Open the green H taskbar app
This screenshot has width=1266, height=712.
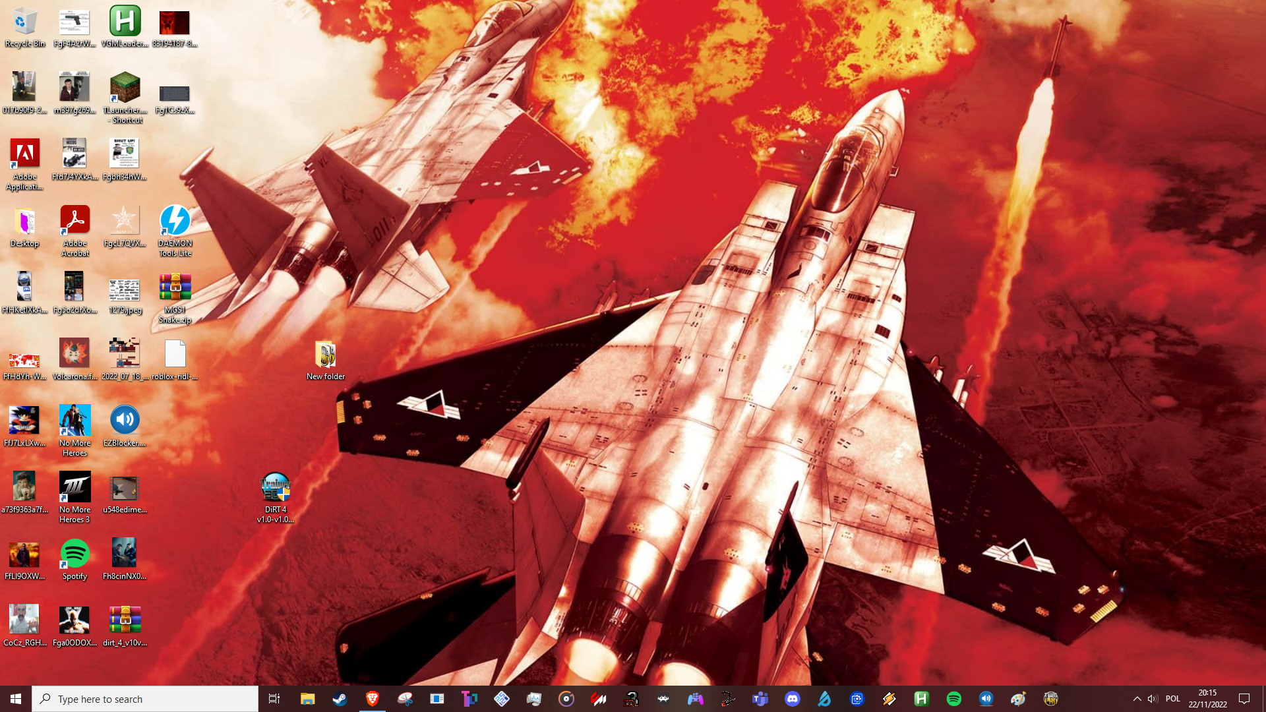(921, 699)
